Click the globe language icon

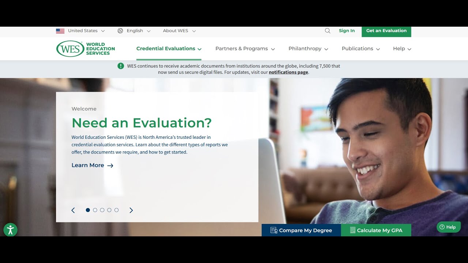[120, 31]
